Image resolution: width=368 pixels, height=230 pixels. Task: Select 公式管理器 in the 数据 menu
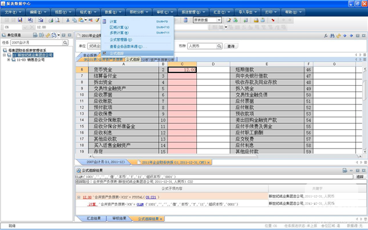(138, 40)
